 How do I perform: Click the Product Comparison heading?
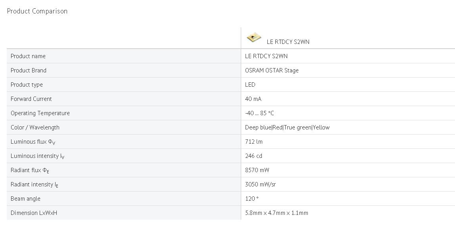[37, 11]
